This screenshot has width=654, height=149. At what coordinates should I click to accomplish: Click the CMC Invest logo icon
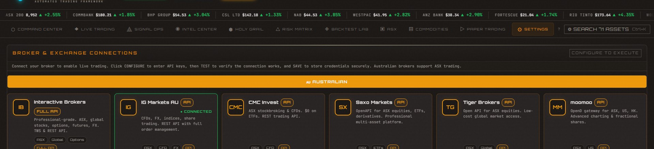pos(236,107)
